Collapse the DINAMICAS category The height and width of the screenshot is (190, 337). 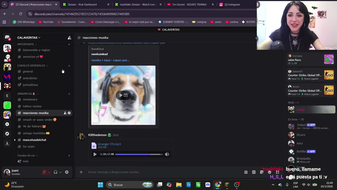coord(28,94)
